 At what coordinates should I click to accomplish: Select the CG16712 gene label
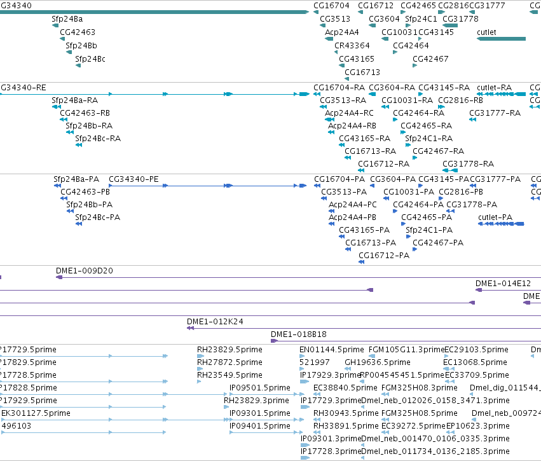(x=376, y=6)
